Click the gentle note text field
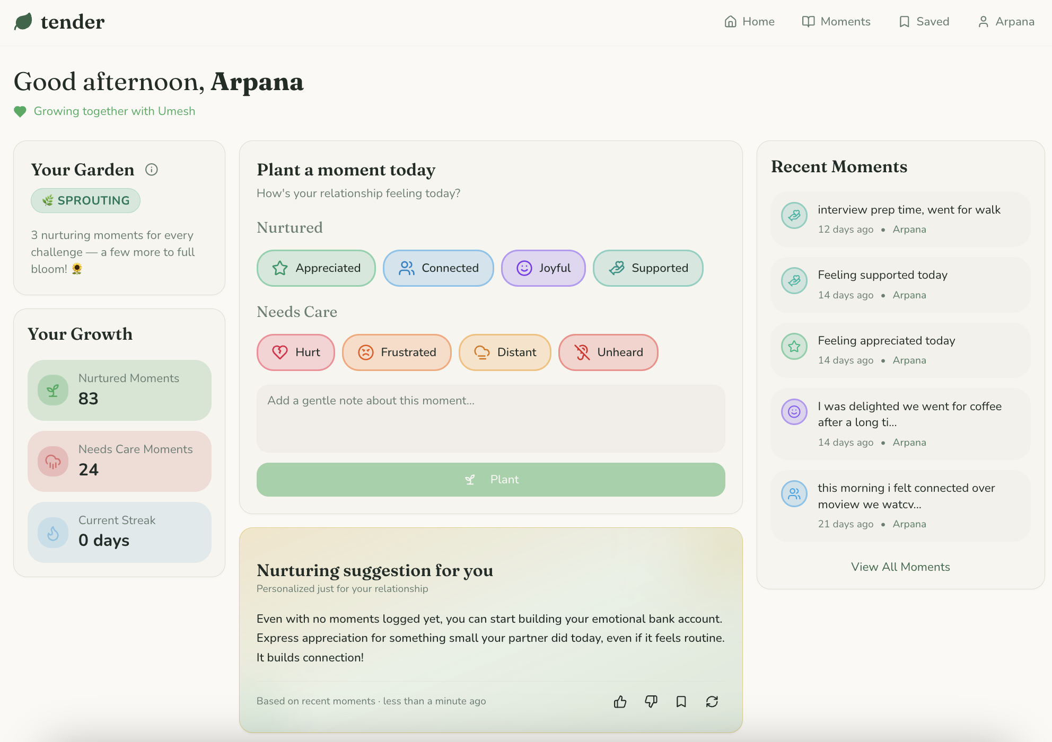 [x=490, y=419]
